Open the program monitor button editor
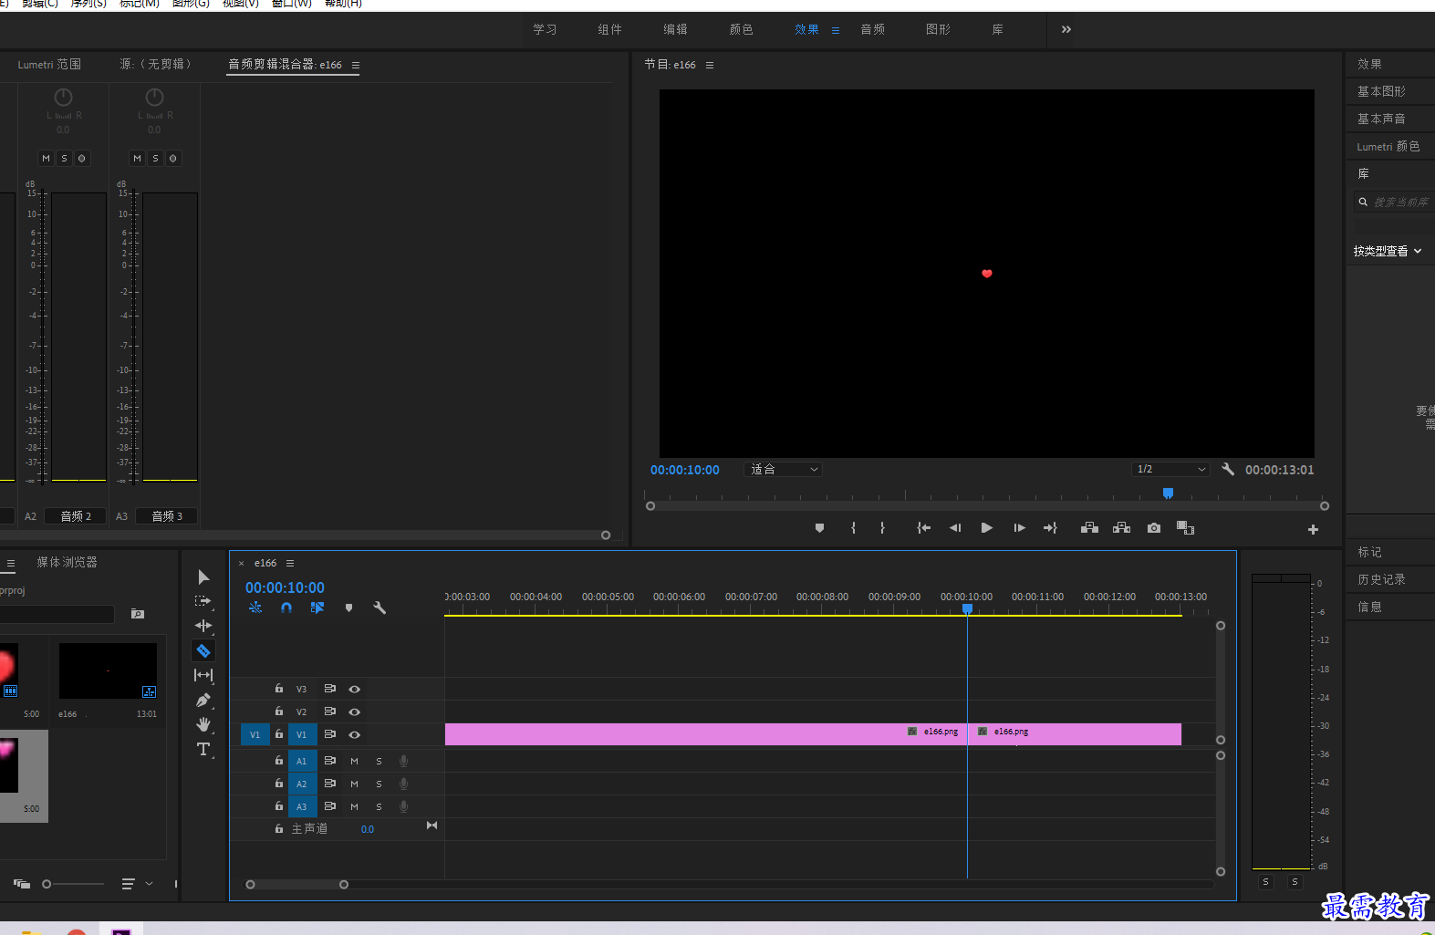This screenshot has height=935, width=1435. point(1313,529)
